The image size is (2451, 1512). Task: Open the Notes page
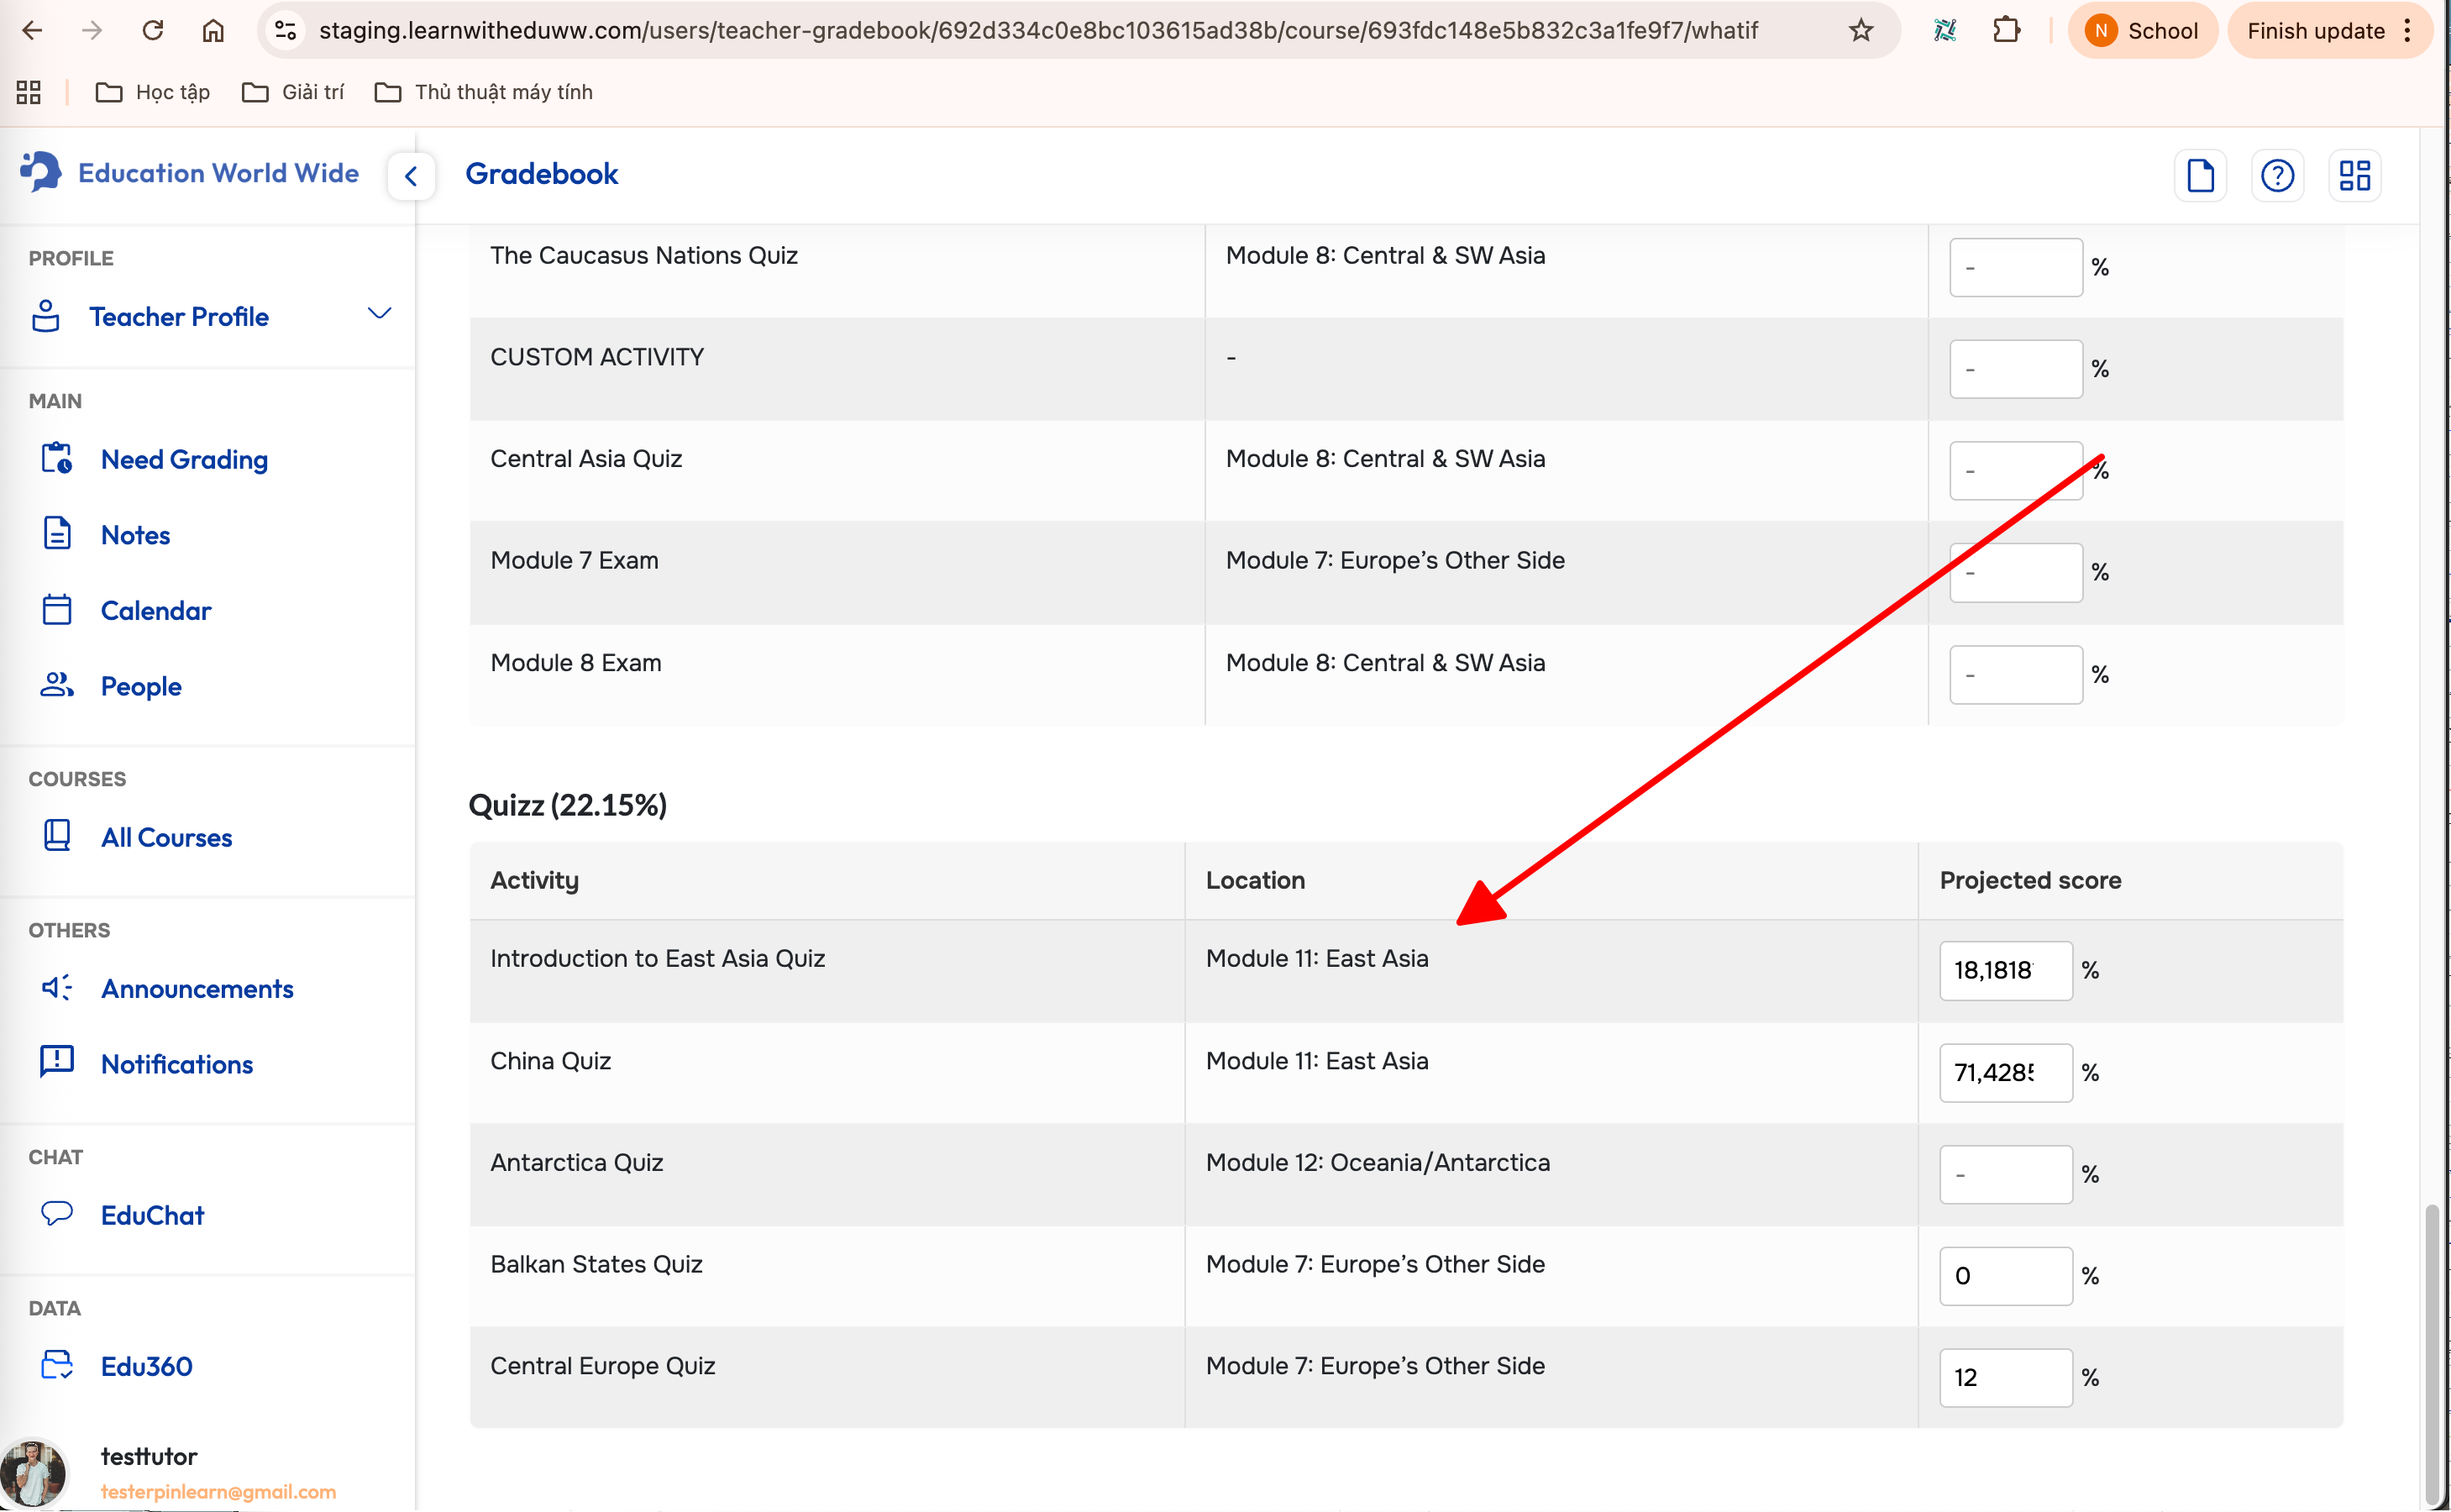pos(135,535)
